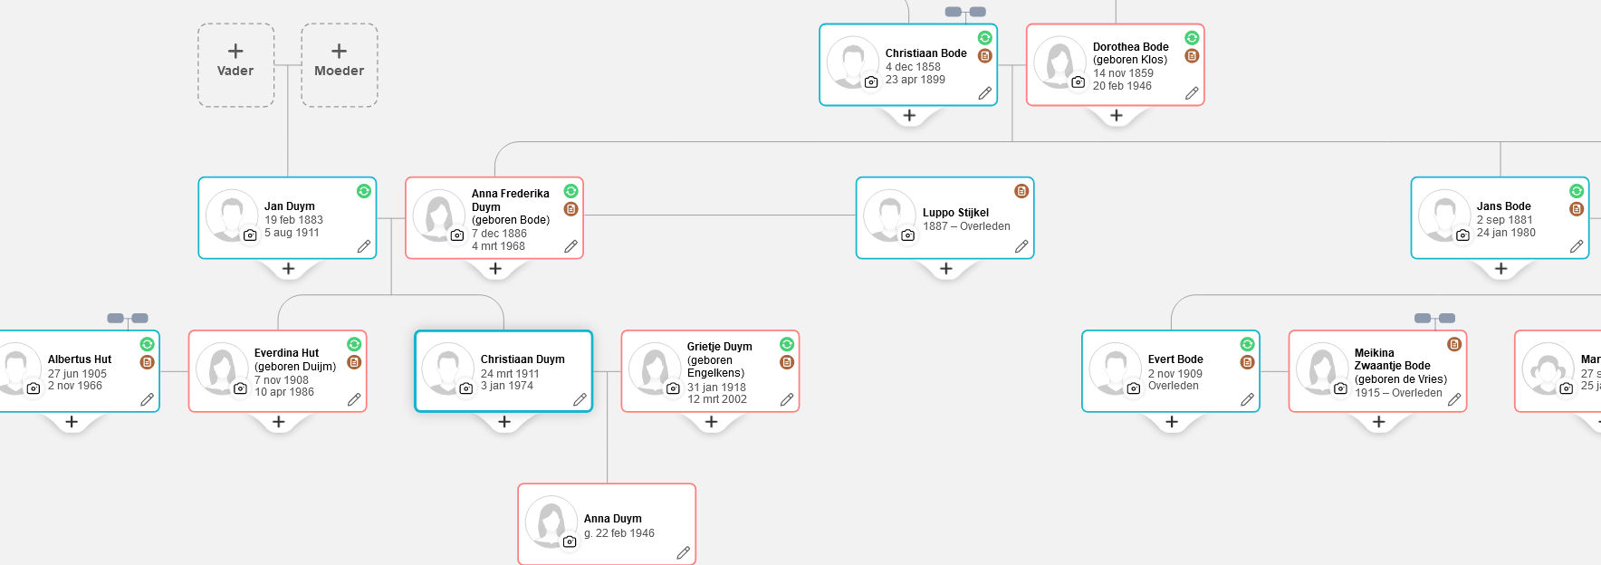Add a father using the Vader placeholder
This screenshot has width=1601, height=565.
(235, 65)
